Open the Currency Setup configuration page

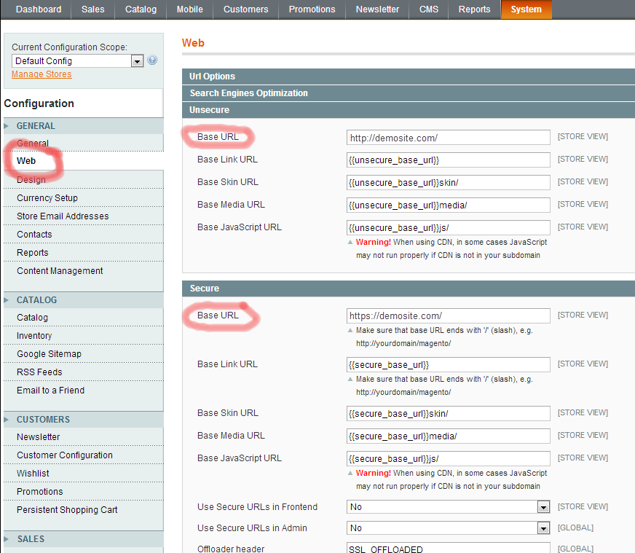pos(47,198)
